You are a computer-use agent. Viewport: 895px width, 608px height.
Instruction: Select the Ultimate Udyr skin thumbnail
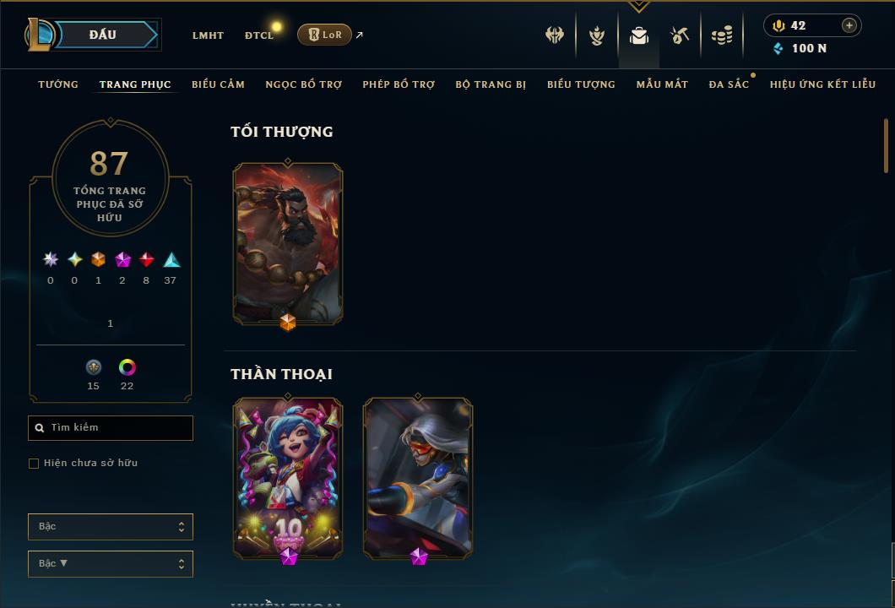click(x=288, y=244)
